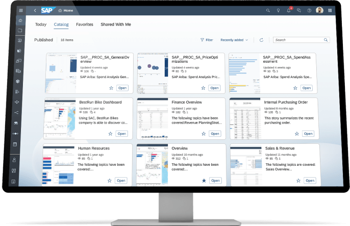Click Open on Finance Overview card
Image resolution: width=350 pixels, height=226 pixels.
tap(215, 134)
